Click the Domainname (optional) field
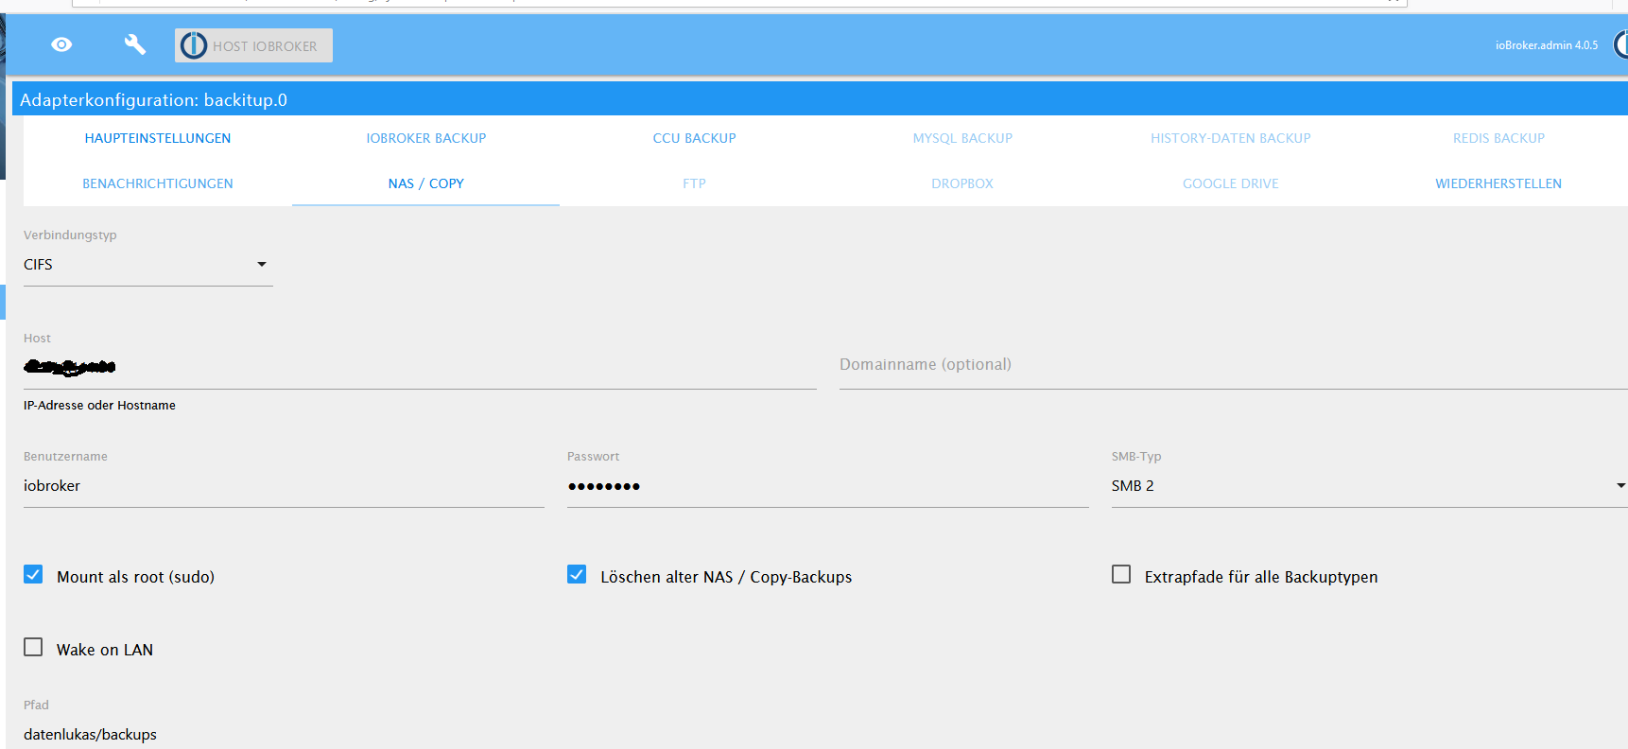 [x=1233, y=366]
